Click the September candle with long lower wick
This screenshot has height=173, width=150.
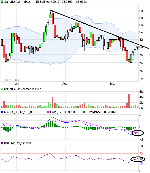[x=129, y=67]
